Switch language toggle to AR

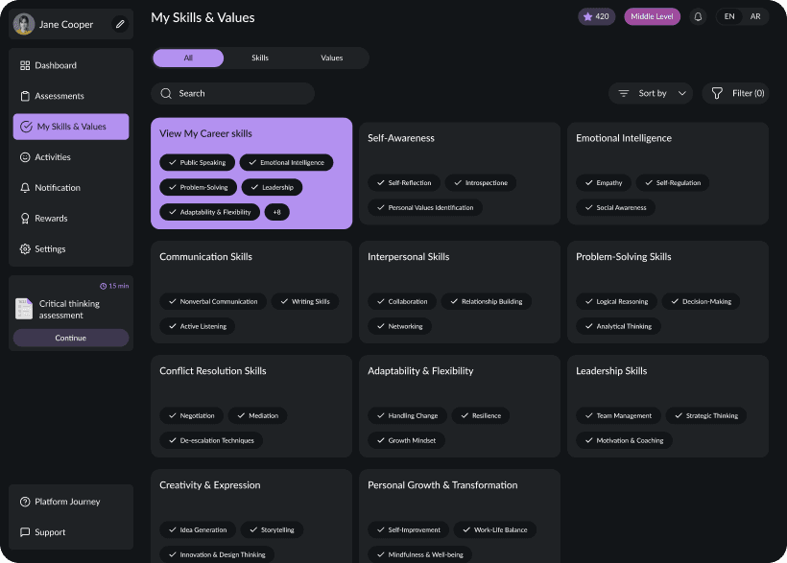click(x=755, y=16)
